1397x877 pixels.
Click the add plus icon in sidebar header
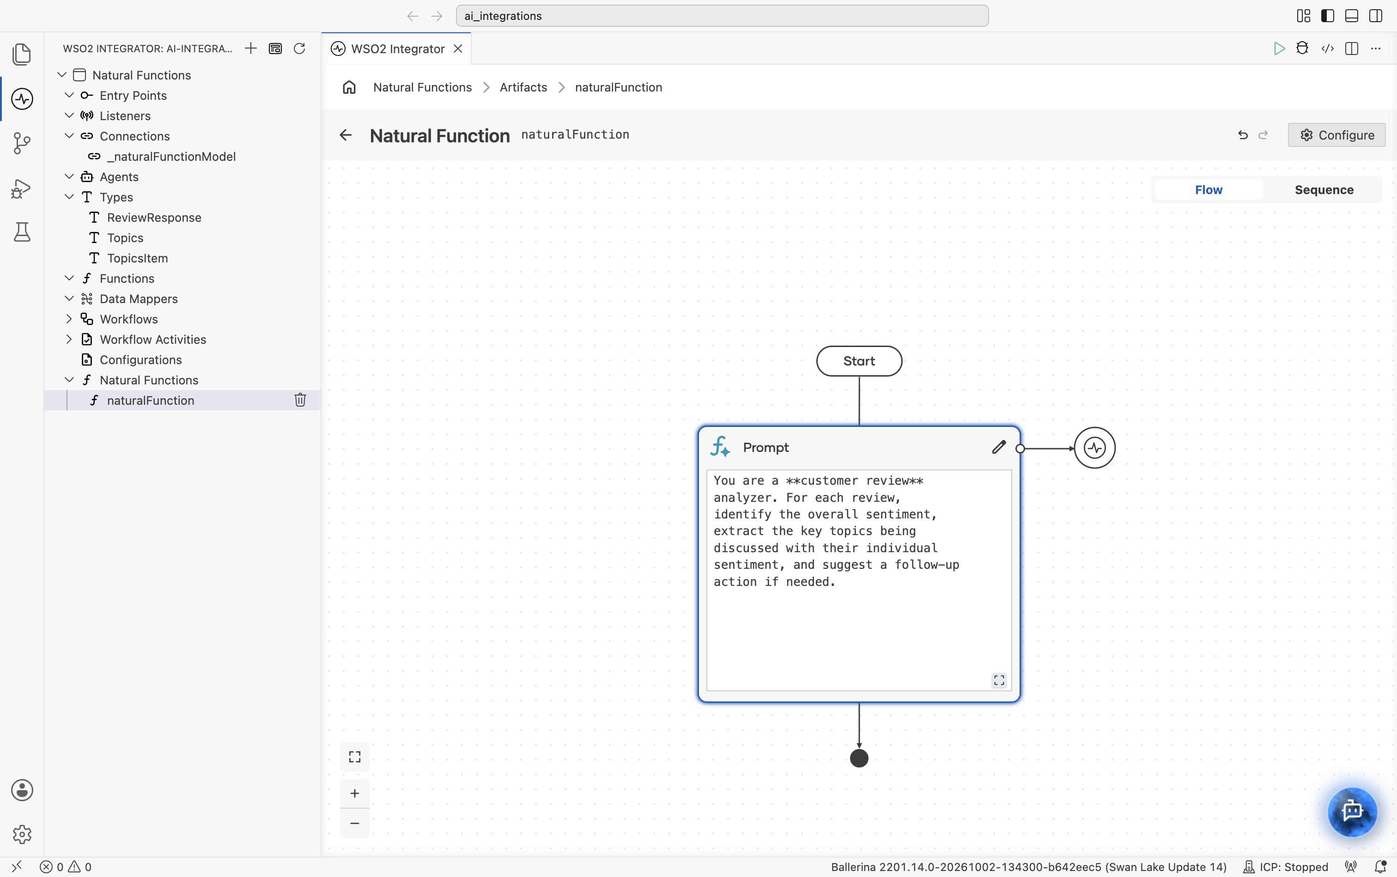coord(250,48)
